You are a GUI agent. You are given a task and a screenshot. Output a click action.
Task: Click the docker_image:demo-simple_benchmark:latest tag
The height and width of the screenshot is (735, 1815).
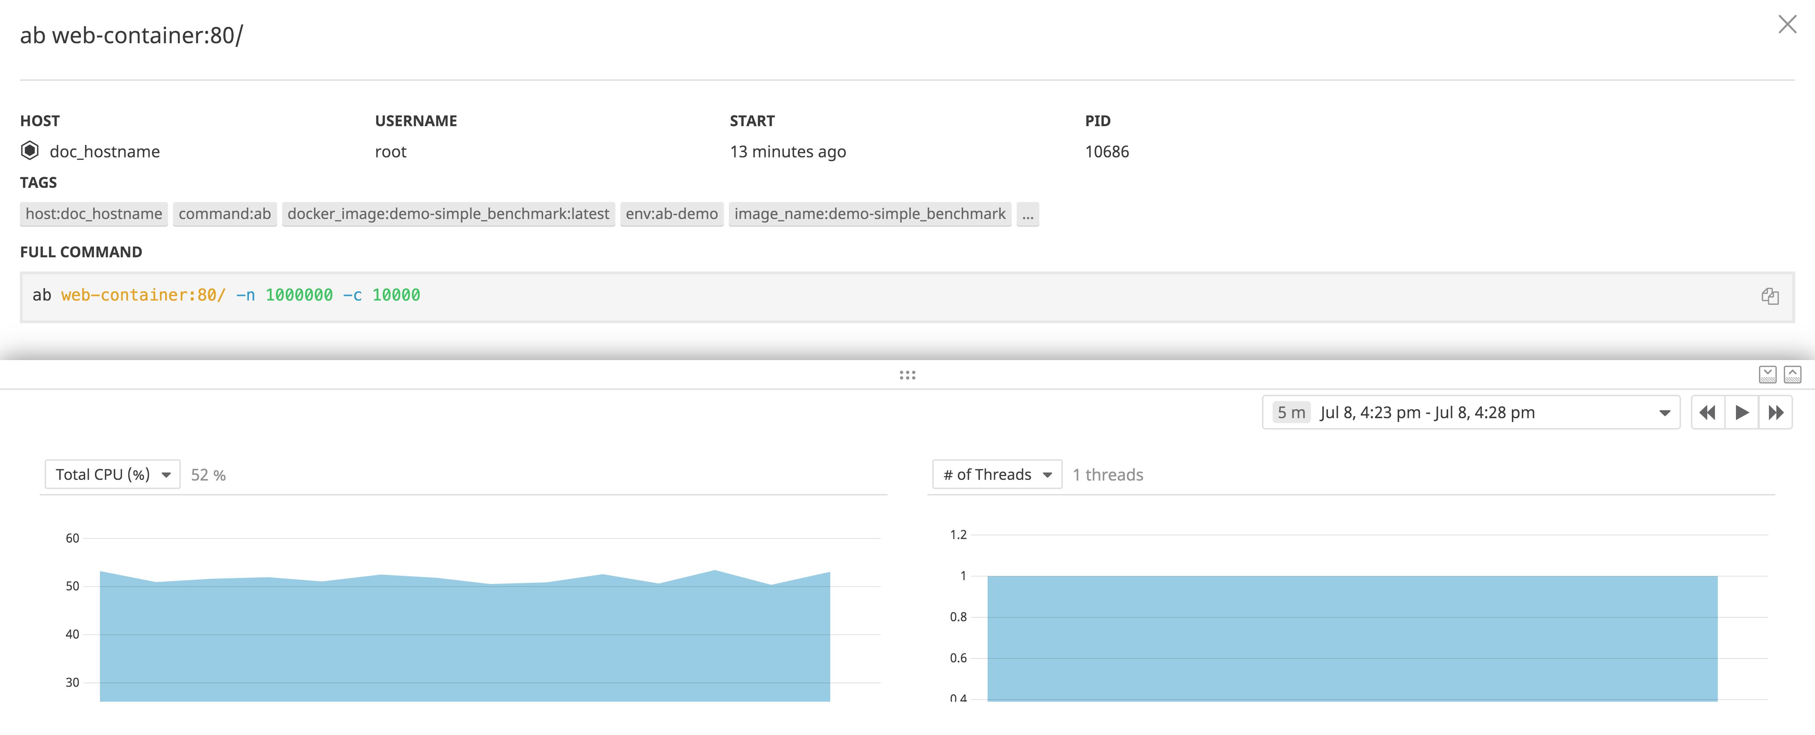[448, 214]
